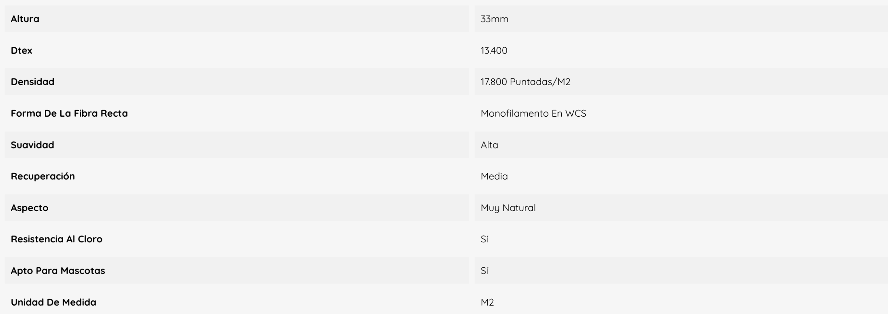Click the Suavidad label
888x314 pixels.
pyautogui.click(x=33, y=145)
